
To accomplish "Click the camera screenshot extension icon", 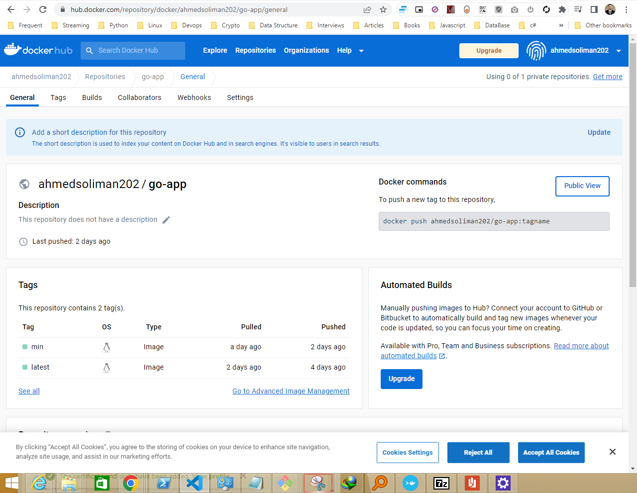I will 515,9.
